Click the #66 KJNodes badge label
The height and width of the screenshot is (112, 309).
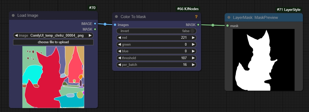click(x=188, y=9)
